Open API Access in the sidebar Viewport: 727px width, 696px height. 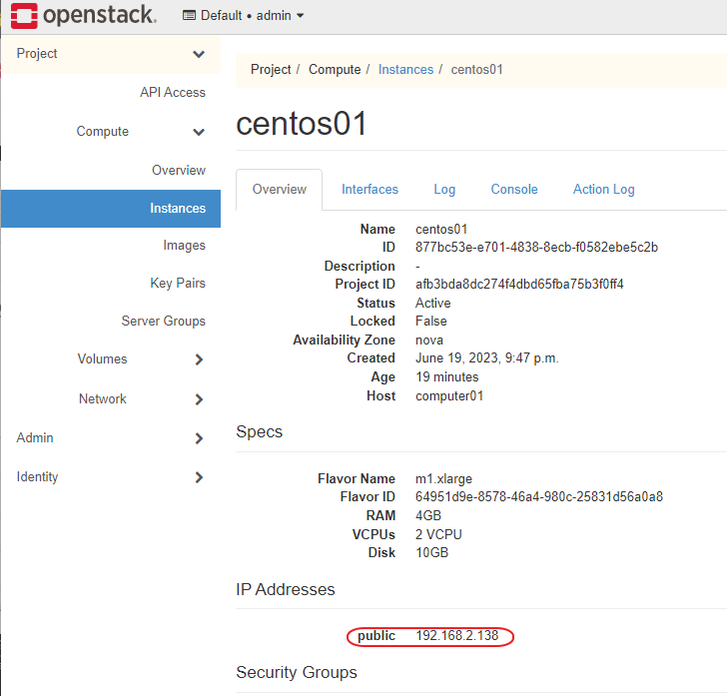tap(172, 93)
